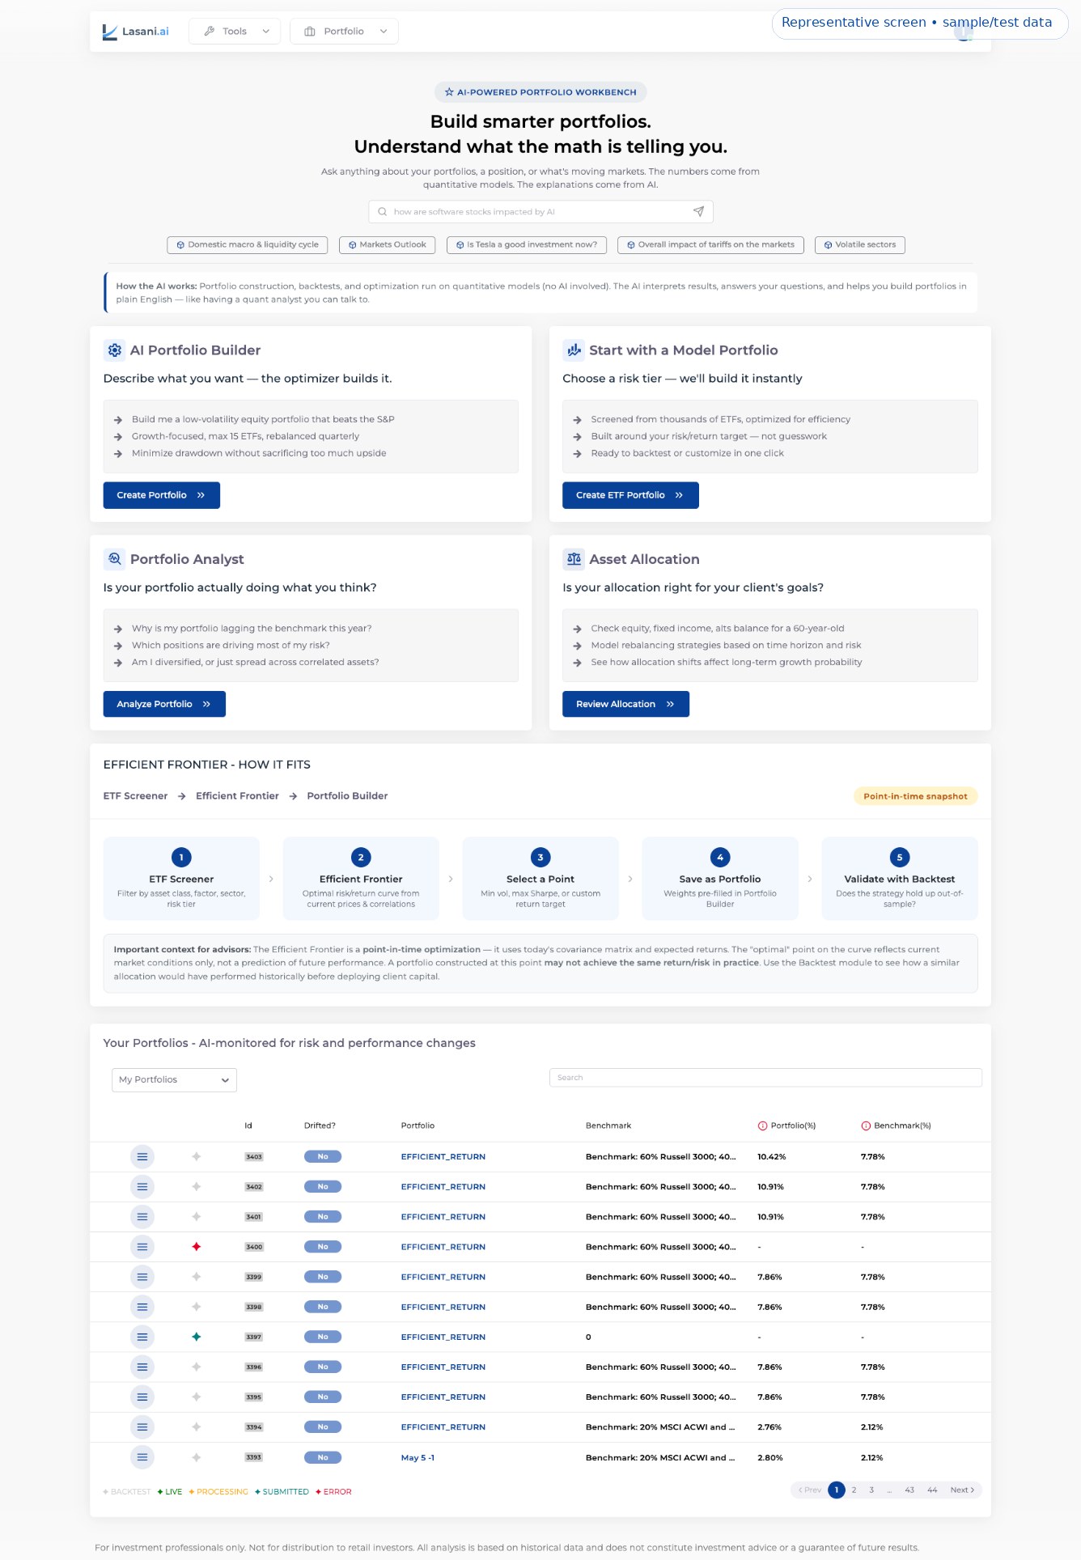Open the 'May 5 -1' portfolio link
The height and width of the screenshot is (1560, 1081).
[418, 1458]
